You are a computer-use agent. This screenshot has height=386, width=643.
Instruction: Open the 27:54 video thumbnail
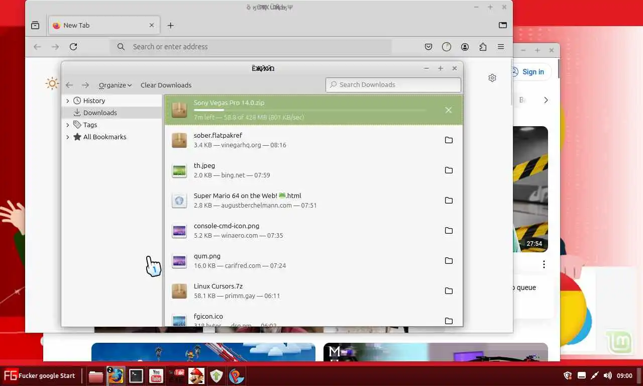coord(530,189)
